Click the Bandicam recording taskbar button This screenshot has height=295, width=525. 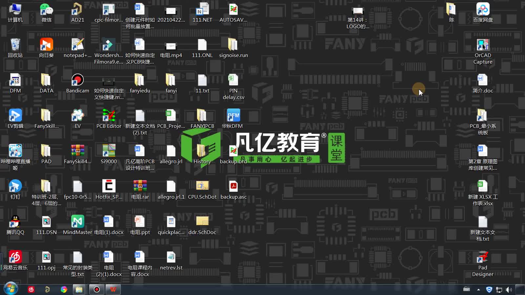[x=97, y=289]
